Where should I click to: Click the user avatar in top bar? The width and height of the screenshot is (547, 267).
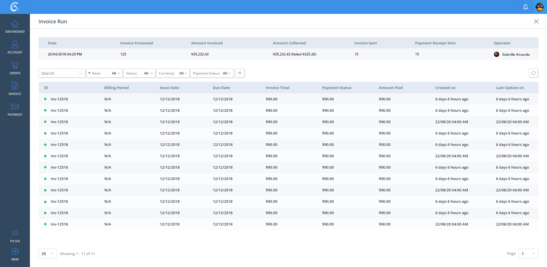pos(540,7)
